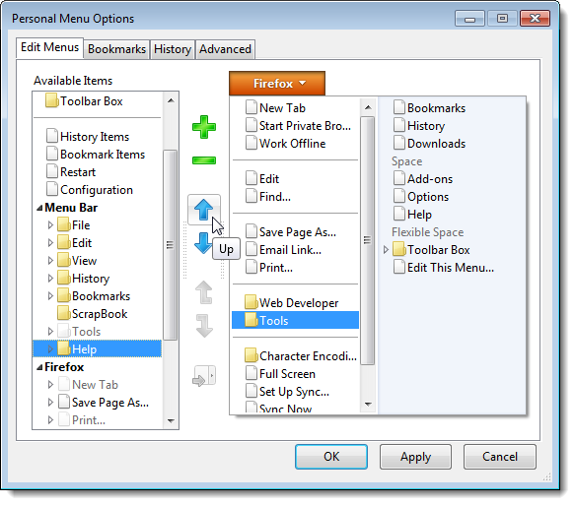Expand the File node under Menu Bar
The image size is (575, 505).
point(50,225)
